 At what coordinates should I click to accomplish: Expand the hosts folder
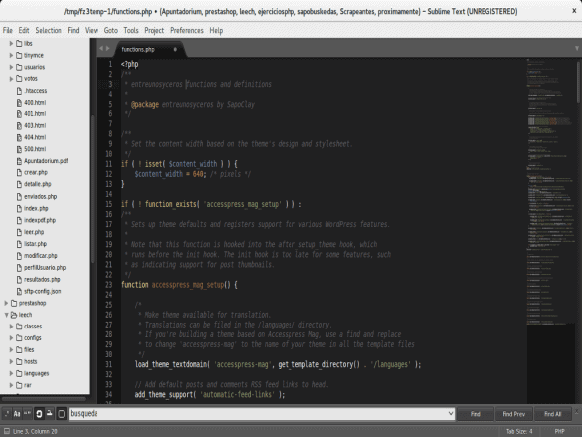[11, 362]
